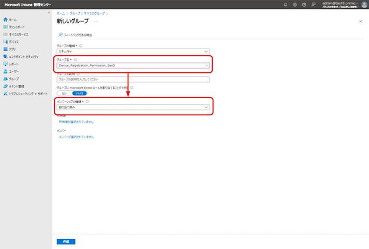Click the テナント管理 icon in sidebar
369x249 pixels.
click(5, 86)
